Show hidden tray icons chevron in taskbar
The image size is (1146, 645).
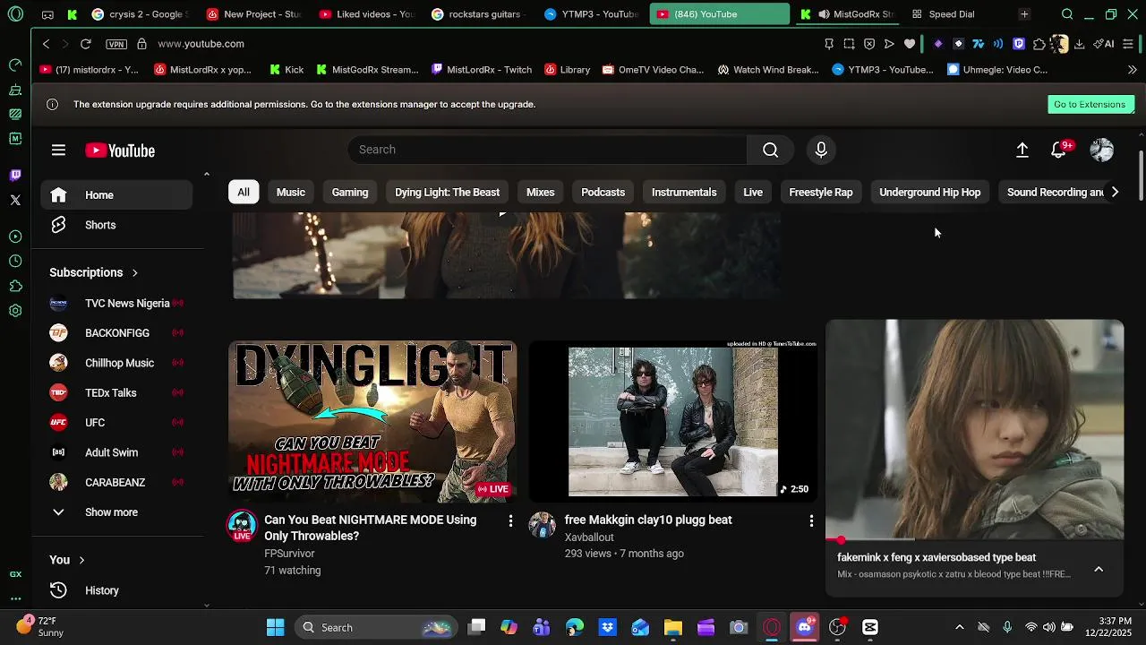tap(959, 627)
